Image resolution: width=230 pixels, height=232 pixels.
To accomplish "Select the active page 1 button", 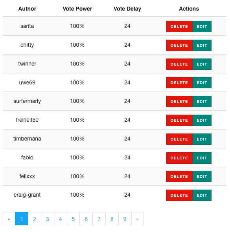I will (22, 219).
